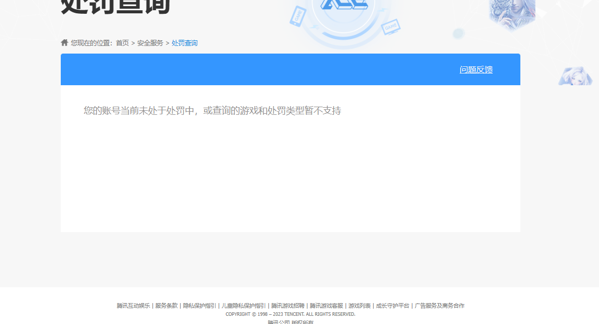Open 隐私保护指引 footer link
599x324 pixels.
point(200,306)
